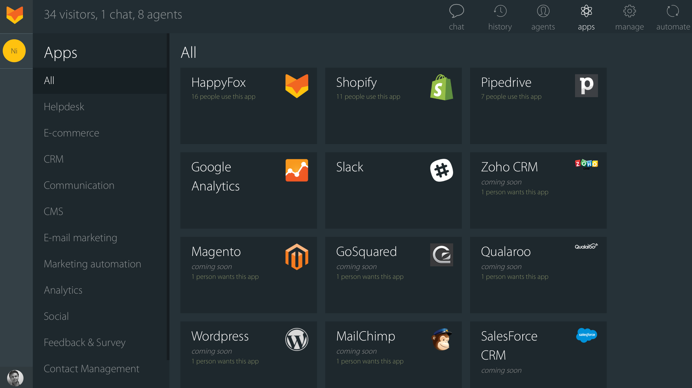Open the Magento app card

click(x=248, y=275)
